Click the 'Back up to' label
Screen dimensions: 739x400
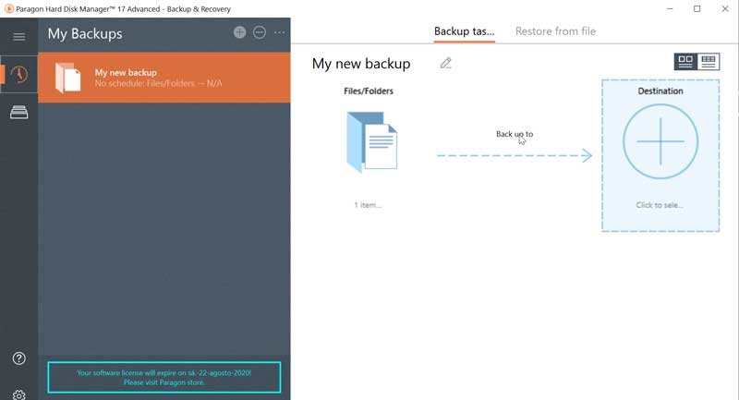click(515, 134)
